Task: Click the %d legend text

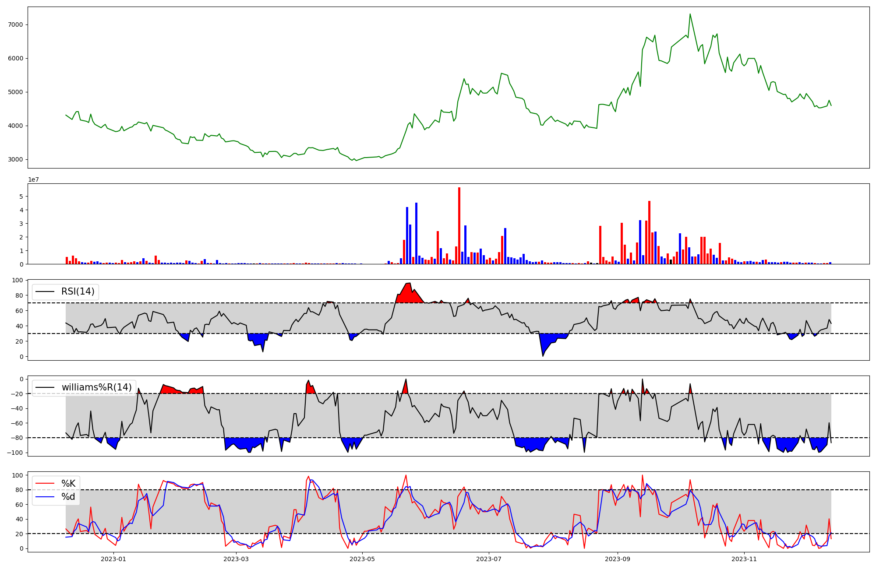Action: pos(68,497)
